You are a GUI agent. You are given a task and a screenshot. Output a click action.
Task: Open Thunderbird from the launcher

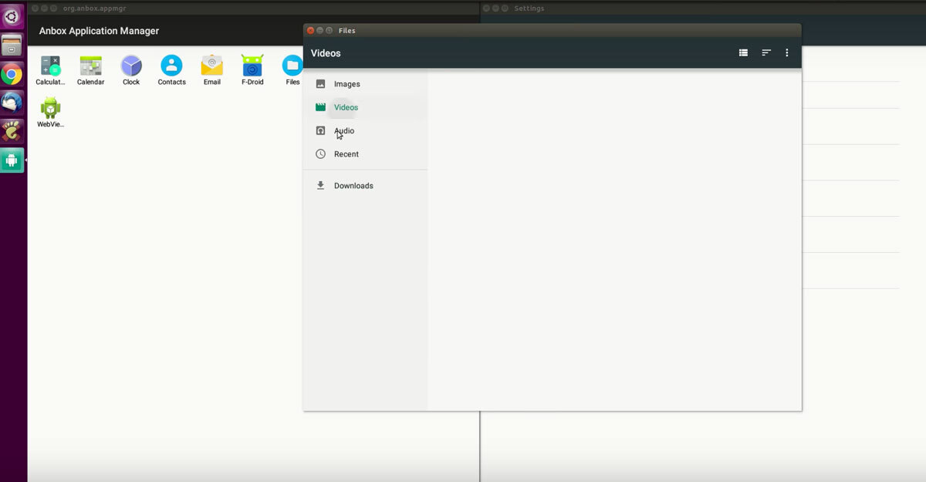[x=12, y=103]
